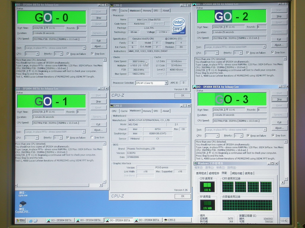The height and width of the screenshot is (228, 305).
Task: Click the title bar icon of the CPU-Z processor window
Action: point(112,5)
